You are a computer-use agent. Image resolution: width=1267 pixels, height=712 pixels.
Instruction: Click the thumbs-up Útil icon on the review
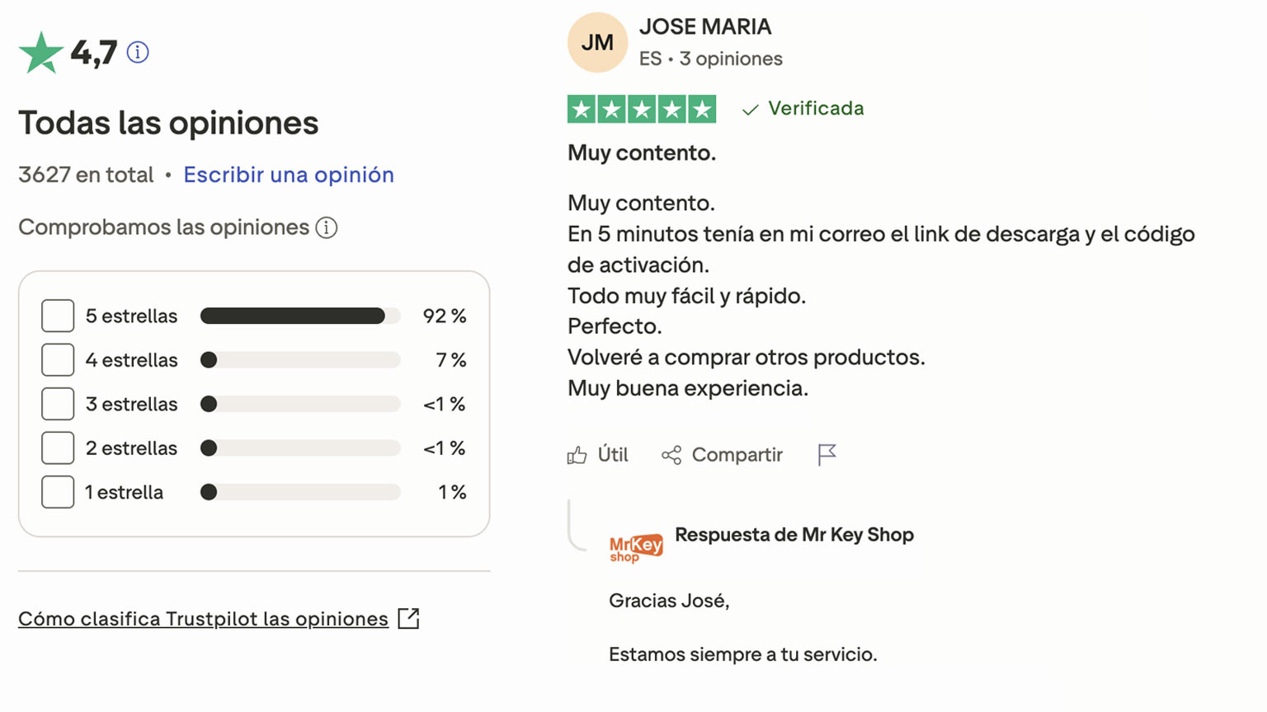coord(578,454)
